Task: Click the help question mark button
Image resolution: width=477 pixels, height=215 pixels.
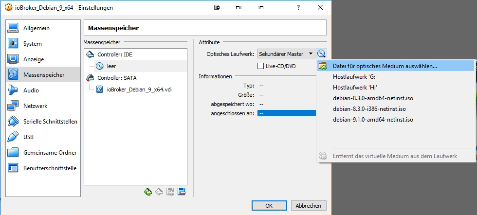Action: (298, 8)
